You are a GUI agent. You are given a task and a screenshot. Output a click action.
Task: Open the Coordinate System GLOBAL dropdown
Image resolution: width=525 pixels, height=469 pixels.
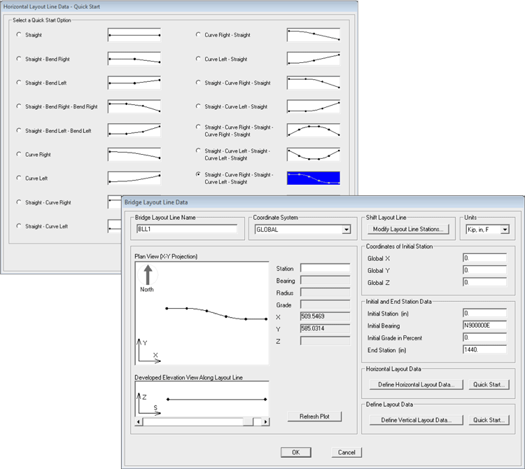pyautogui.click(x=346, y=229)
